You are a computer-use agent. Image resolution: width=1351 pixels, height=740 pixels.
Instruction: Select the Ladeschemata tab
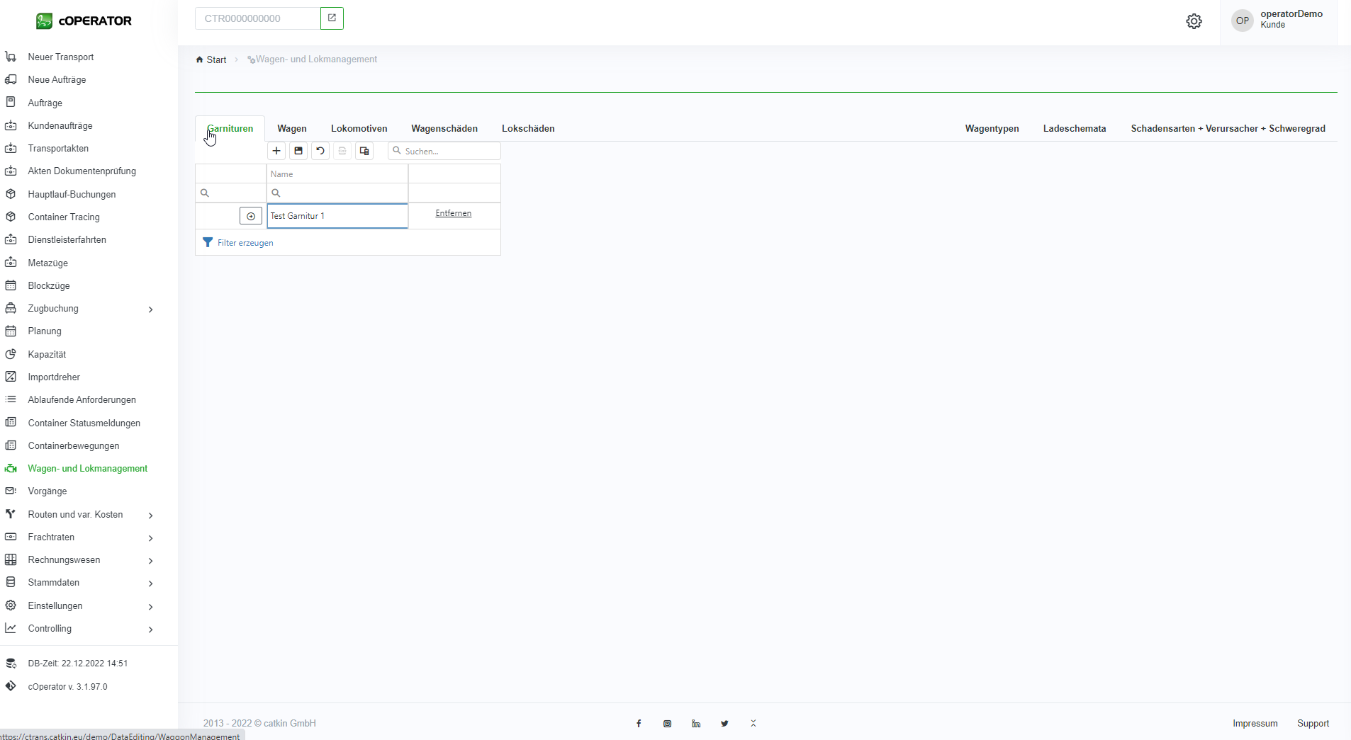pyautogui.click(x=1074, y=128)
